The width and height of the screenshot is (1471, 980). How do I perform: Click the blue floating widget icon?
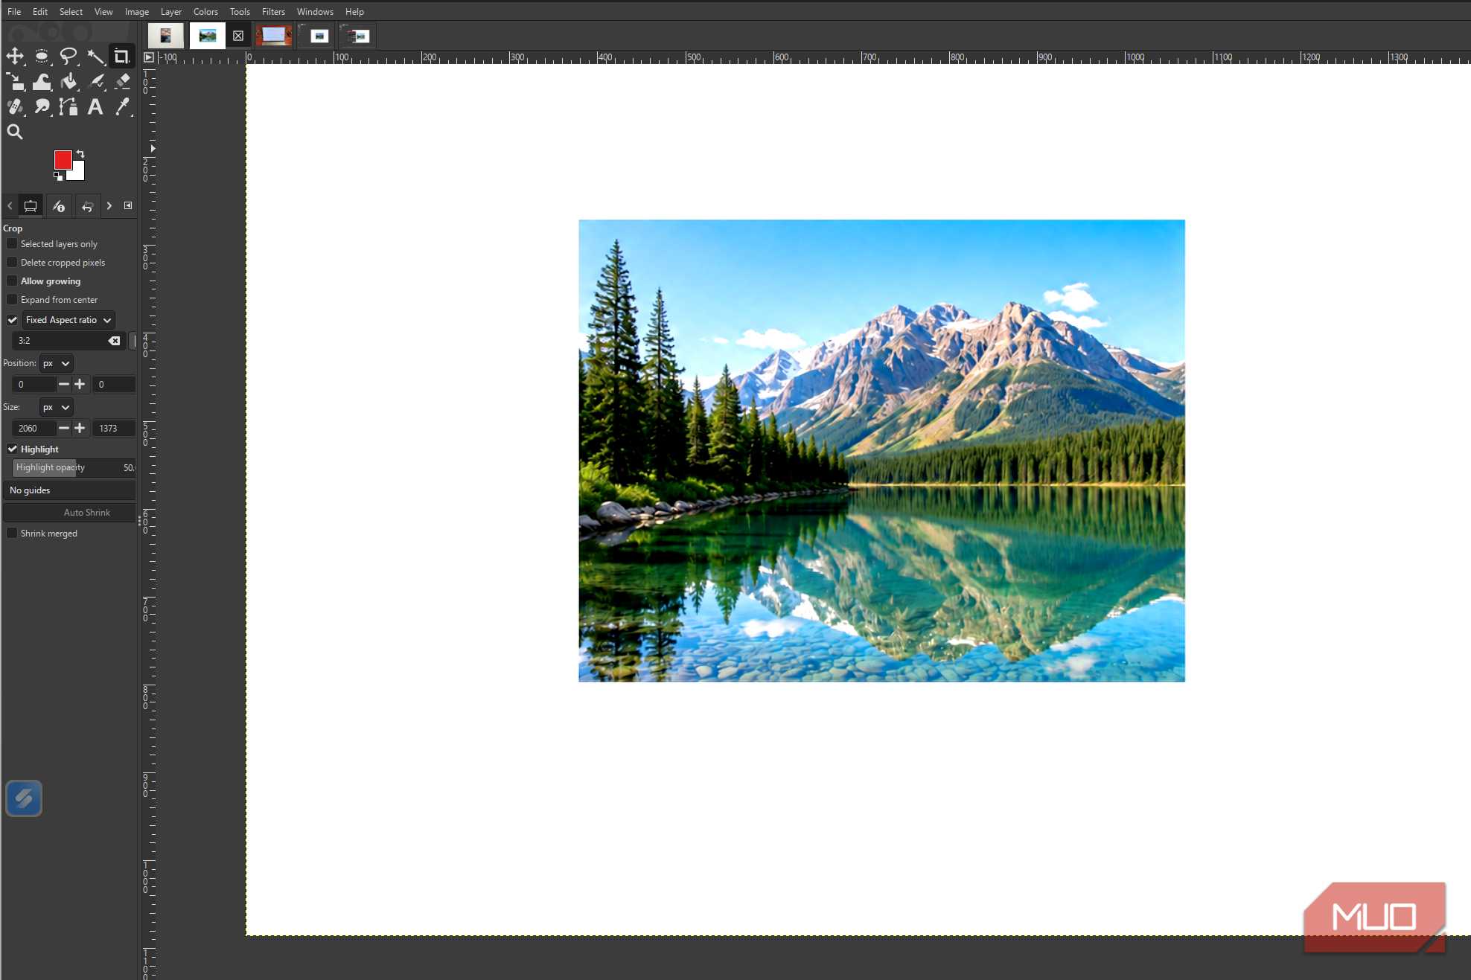click(x=24, y=798)
